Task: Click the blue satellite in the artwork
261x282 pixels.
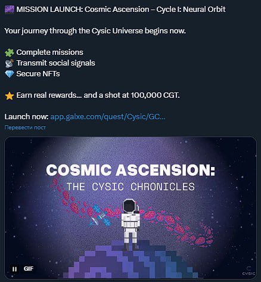Action: coord(99,216)
